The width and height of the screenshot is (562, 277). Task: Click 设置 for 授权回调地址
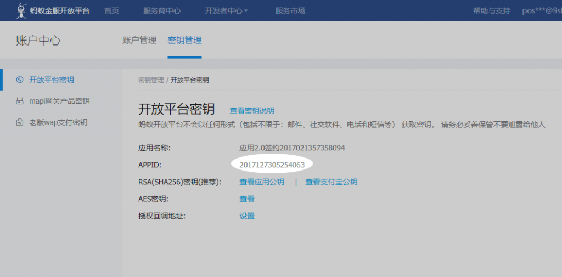247,216
